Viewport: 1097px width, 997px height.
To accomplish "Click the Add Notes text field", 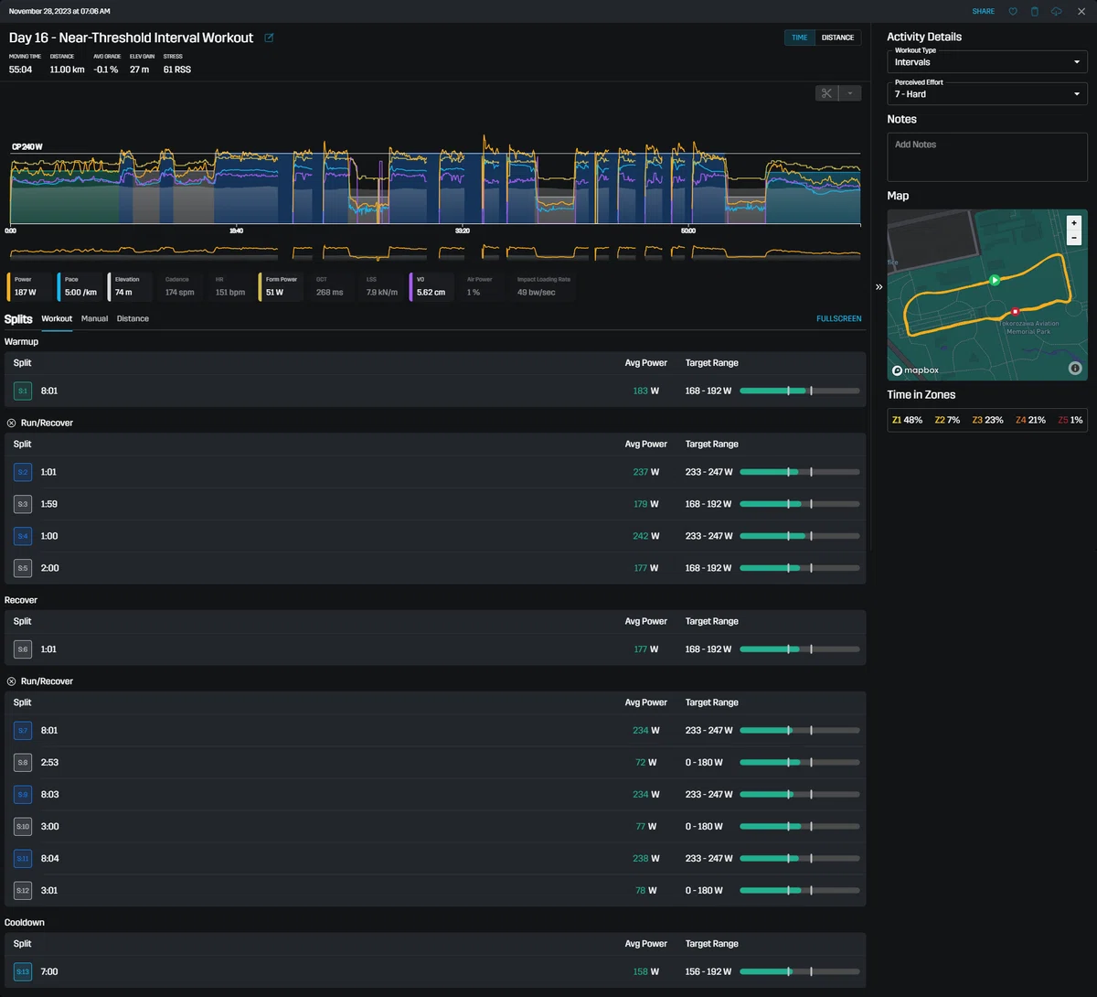I will tap(987, 156).
